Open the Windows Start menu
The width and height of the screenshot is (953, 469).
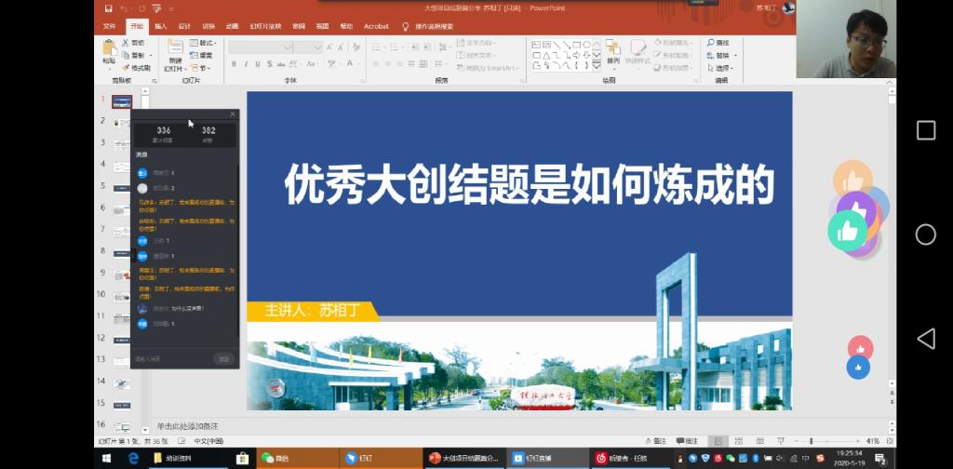(106, 458)
